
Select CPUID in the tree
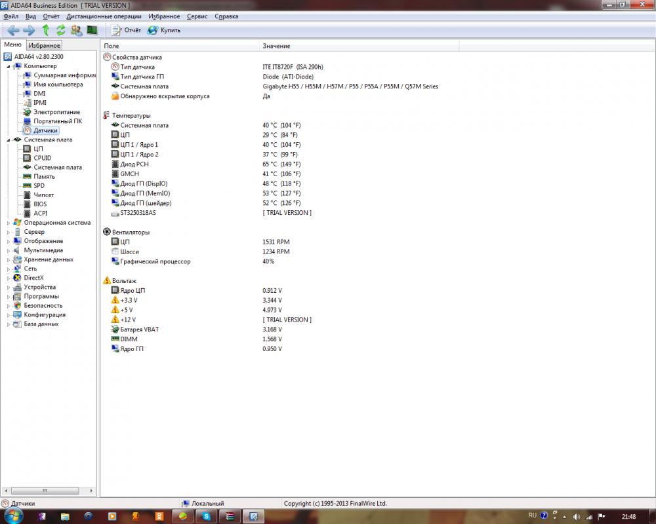(x=37, y=158)
